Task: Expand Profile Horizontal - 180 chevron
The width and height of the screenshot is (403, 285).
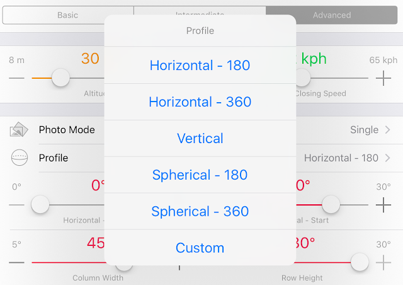Action: tap(387, 158)
